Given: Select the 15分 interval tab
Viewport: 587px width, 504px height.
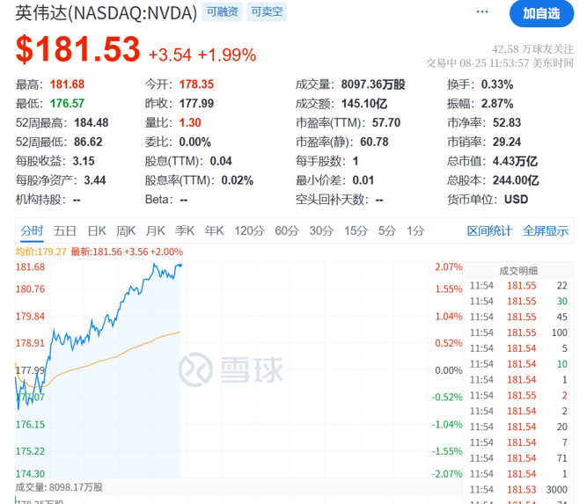Looking at the screenshot, I should point(356,230).
